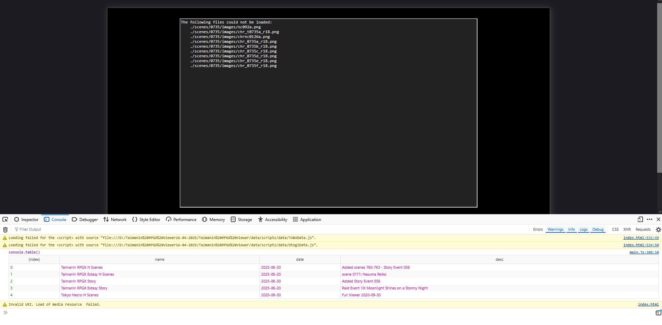Toggle the multi-line editor mode icon
The width and height of the screenshot is (662, 325).
coord(658,313)
